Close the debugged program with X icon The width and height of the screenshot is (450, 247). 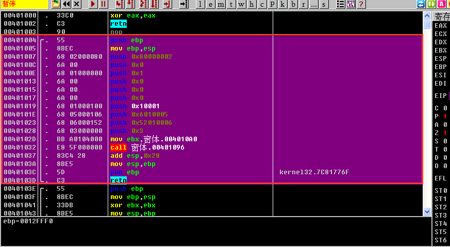pos(77,4)
